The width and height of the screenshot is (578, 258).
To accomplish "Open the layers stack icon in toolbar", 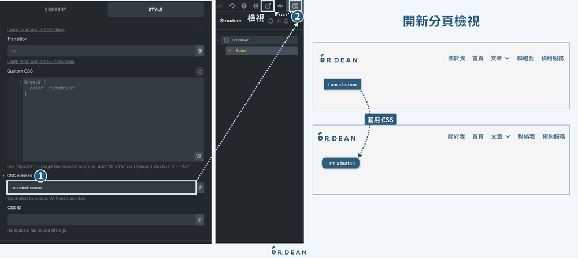I will [x=244, y=6].
